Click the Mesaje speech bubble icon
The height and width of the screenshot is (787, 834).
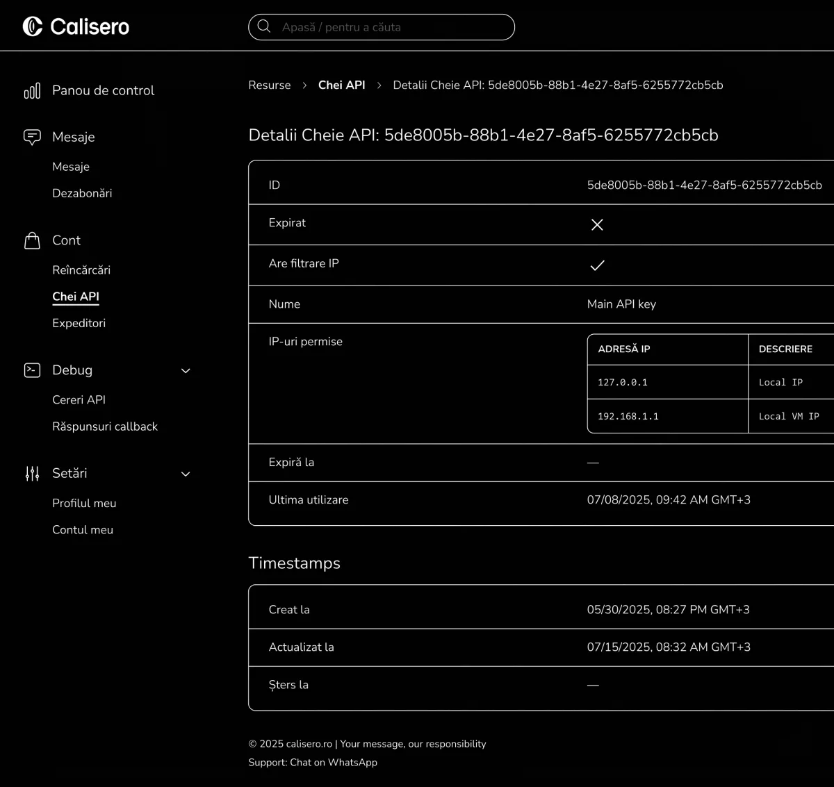coord(32,137)
